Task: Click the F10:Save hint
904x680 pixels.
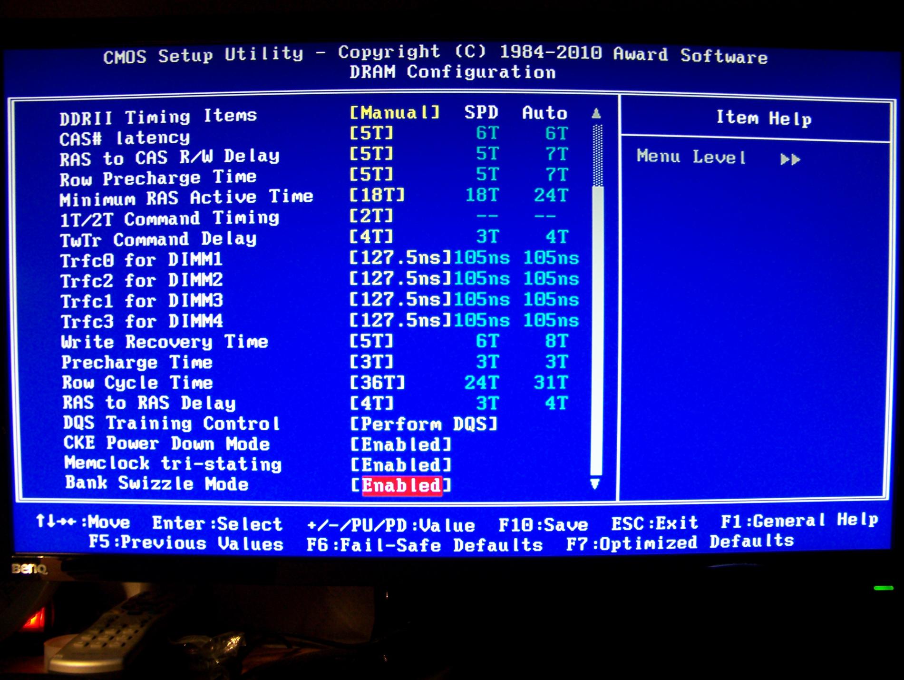Action: 543,525
